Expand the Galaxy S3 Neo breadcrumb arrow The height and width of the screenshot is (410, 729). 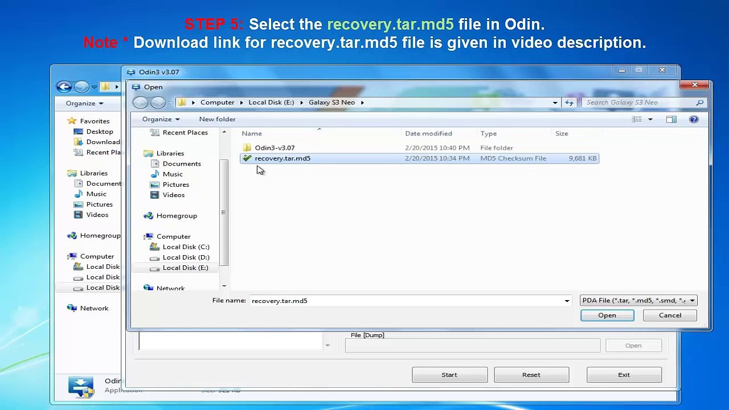point(362,102)
